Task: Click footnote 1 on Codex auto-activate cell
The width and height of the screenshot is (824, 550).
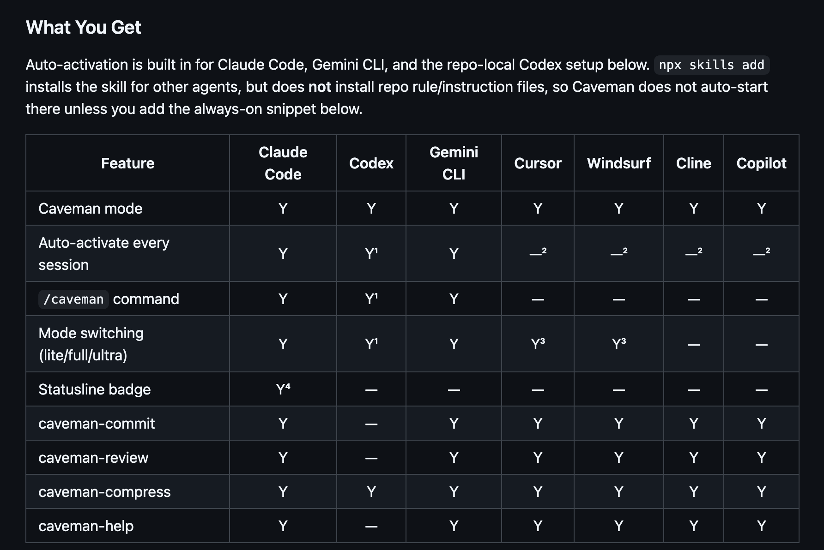Action: pyautogui.click(x=376, y=251)
